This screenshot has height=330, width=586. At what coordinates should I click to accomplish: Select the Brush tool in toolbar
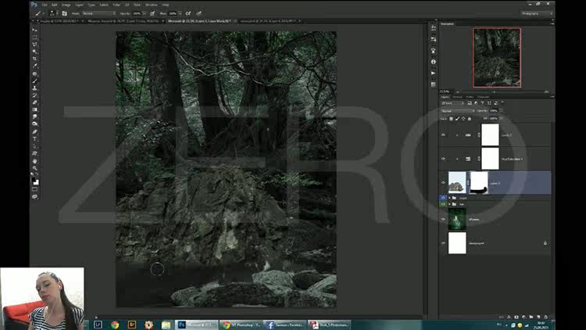coord(34,81)
